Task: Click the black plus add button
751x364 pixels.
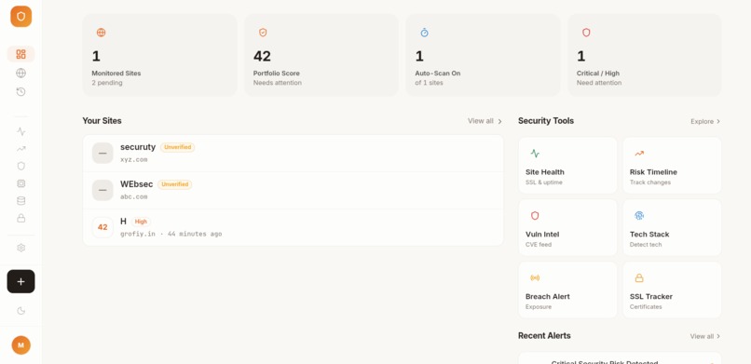Action: click(x=21, y=281)
